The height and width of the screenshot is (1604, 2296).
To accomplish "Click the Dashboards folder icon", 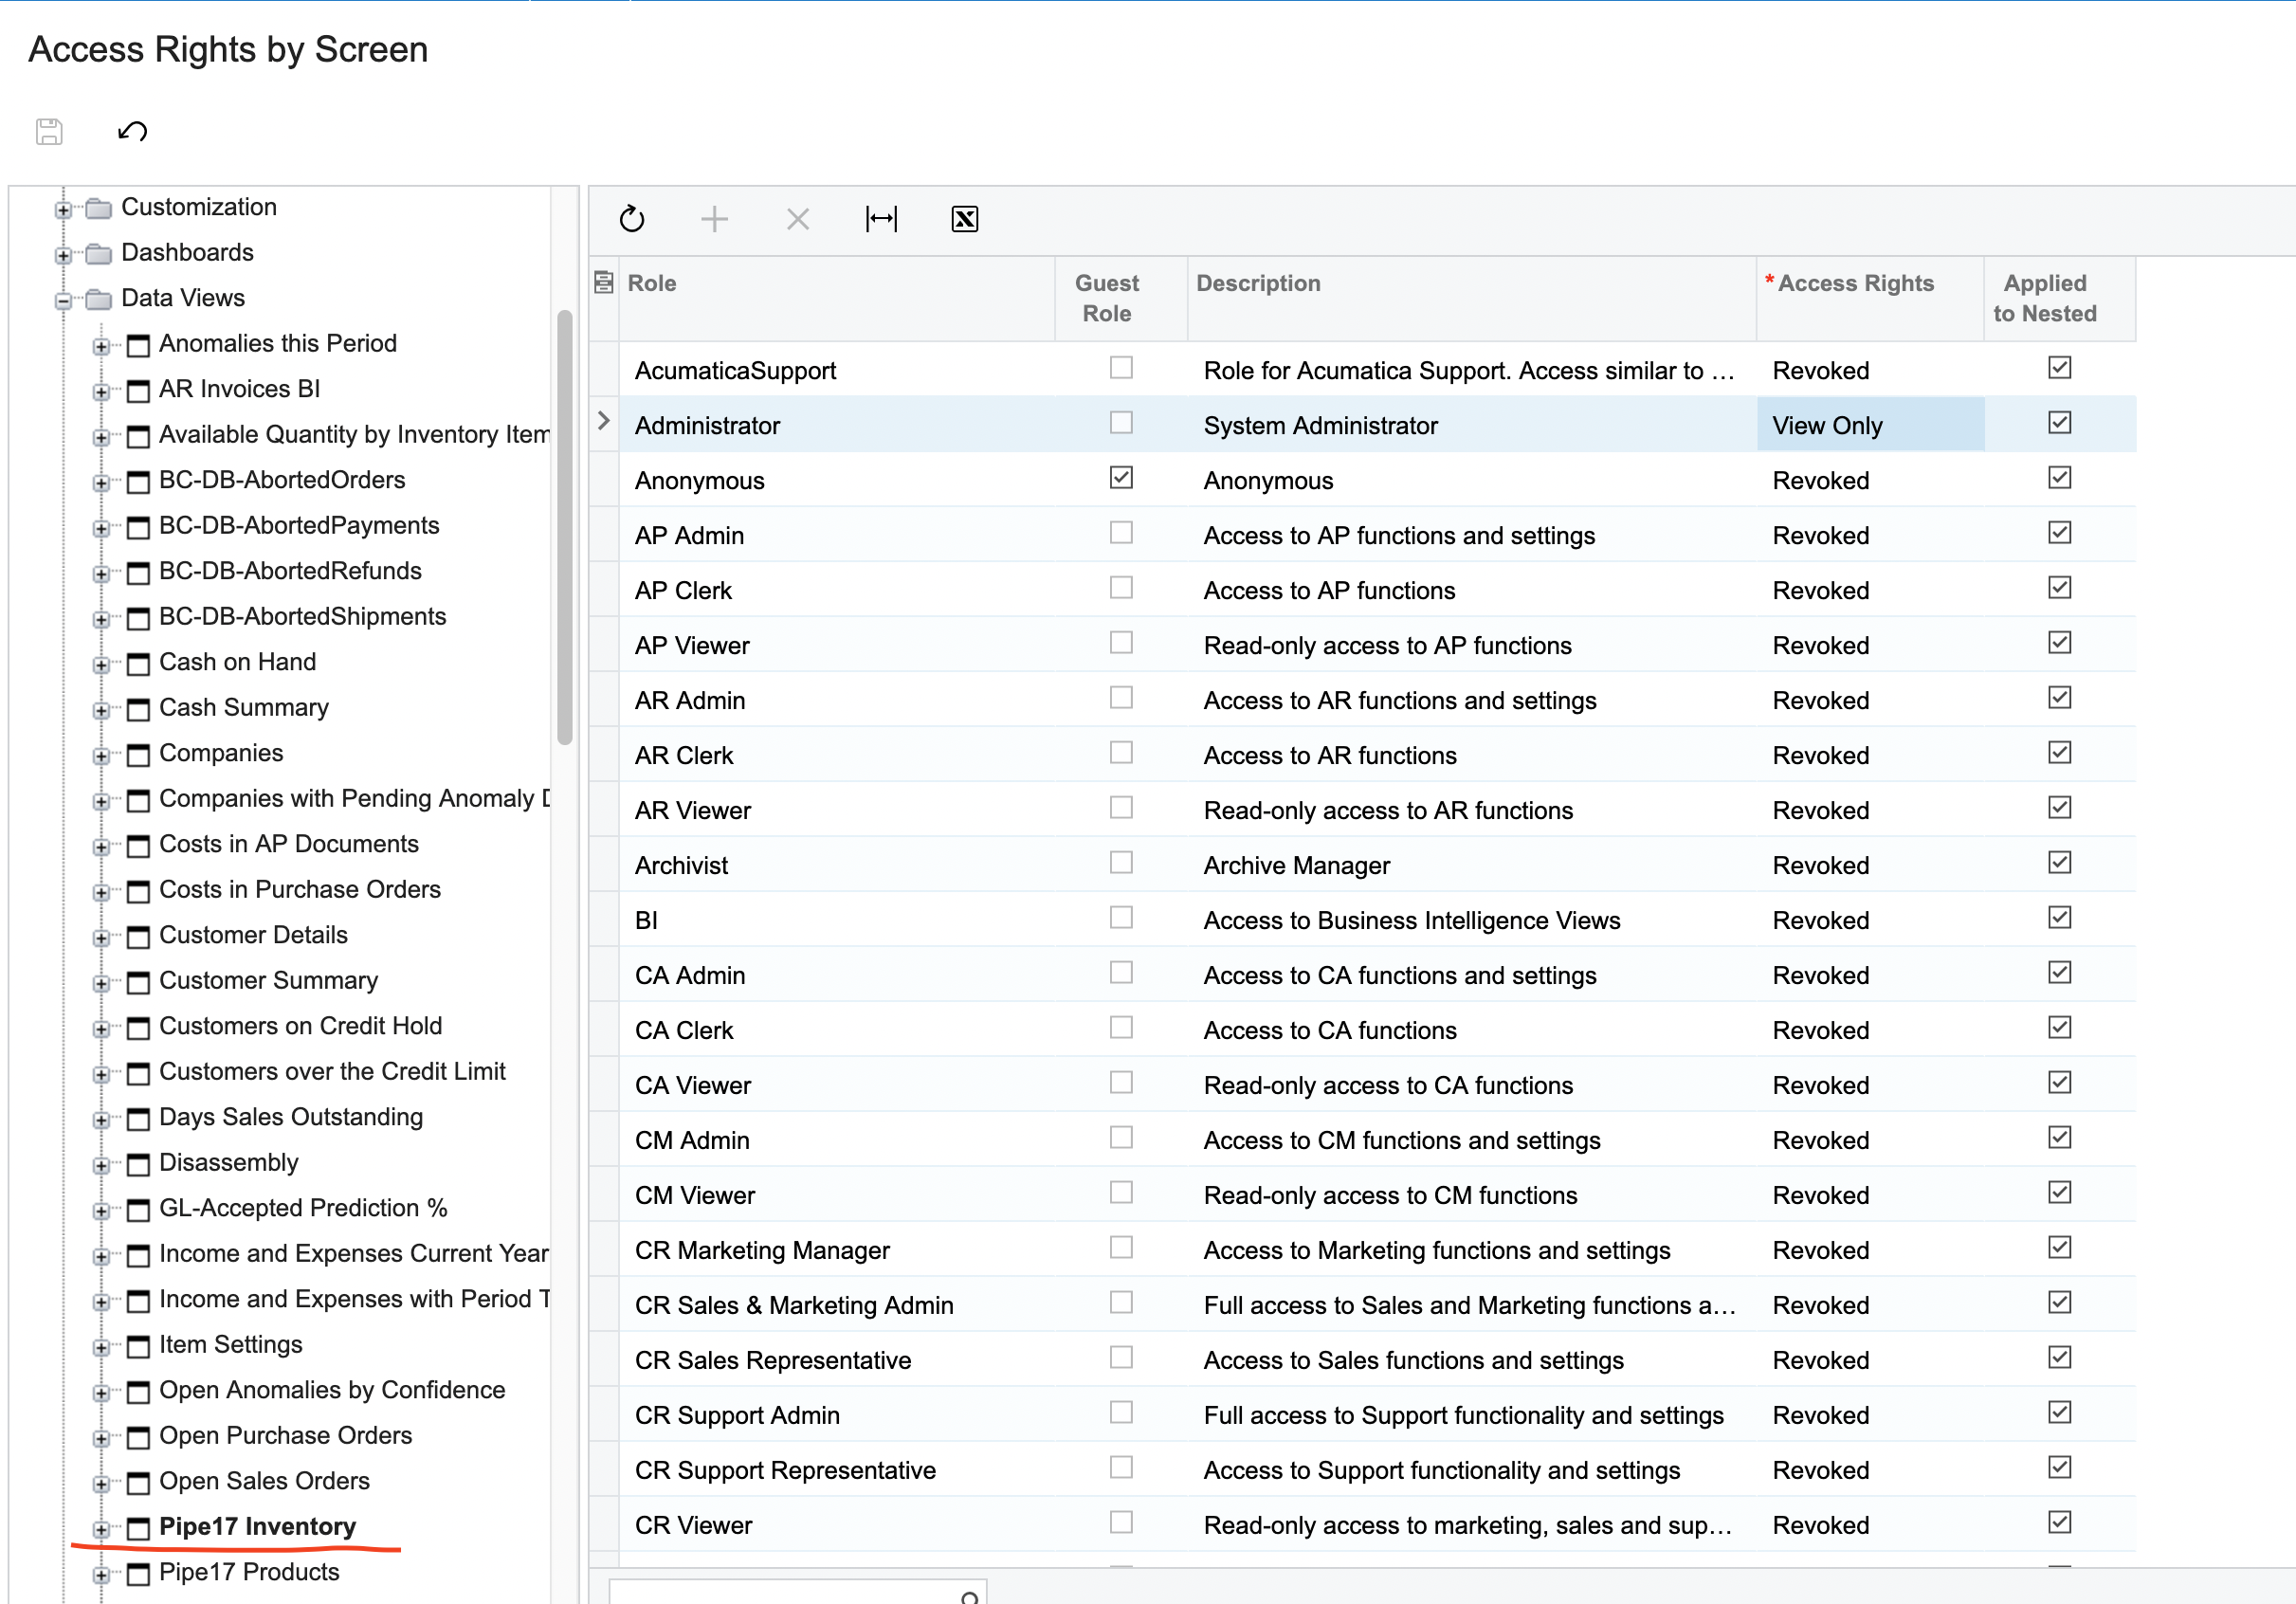I will [x=98, y=254].
